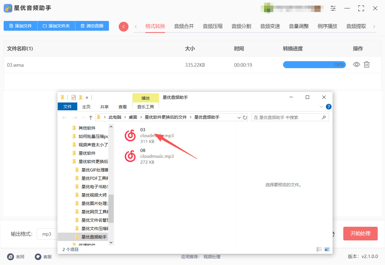This screenshot has height=265, width=385.
Task: Click the new folder quick access icon
Action: point(81,97)
